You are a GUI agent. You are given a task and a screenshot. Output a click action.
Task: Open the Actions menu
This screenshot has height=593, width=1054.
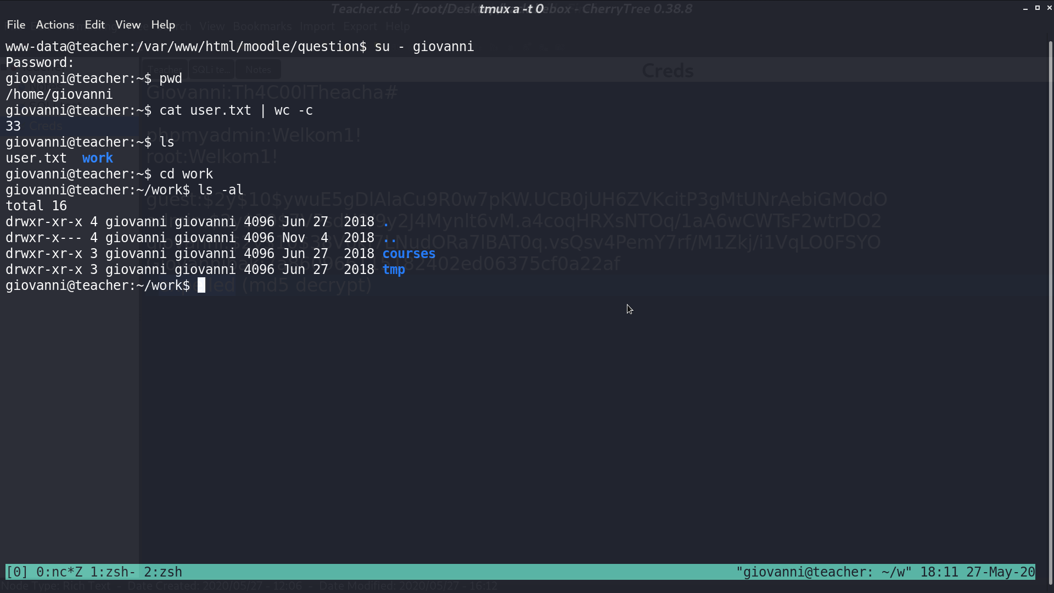pos(55,25)
